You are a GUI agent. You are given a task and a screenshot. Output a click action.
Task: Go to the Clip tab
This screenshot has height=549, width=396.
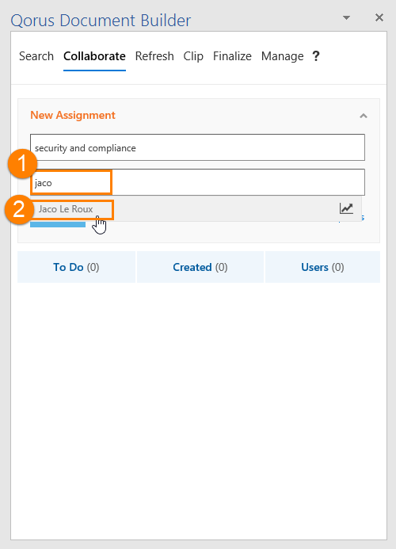coord(193,56)
